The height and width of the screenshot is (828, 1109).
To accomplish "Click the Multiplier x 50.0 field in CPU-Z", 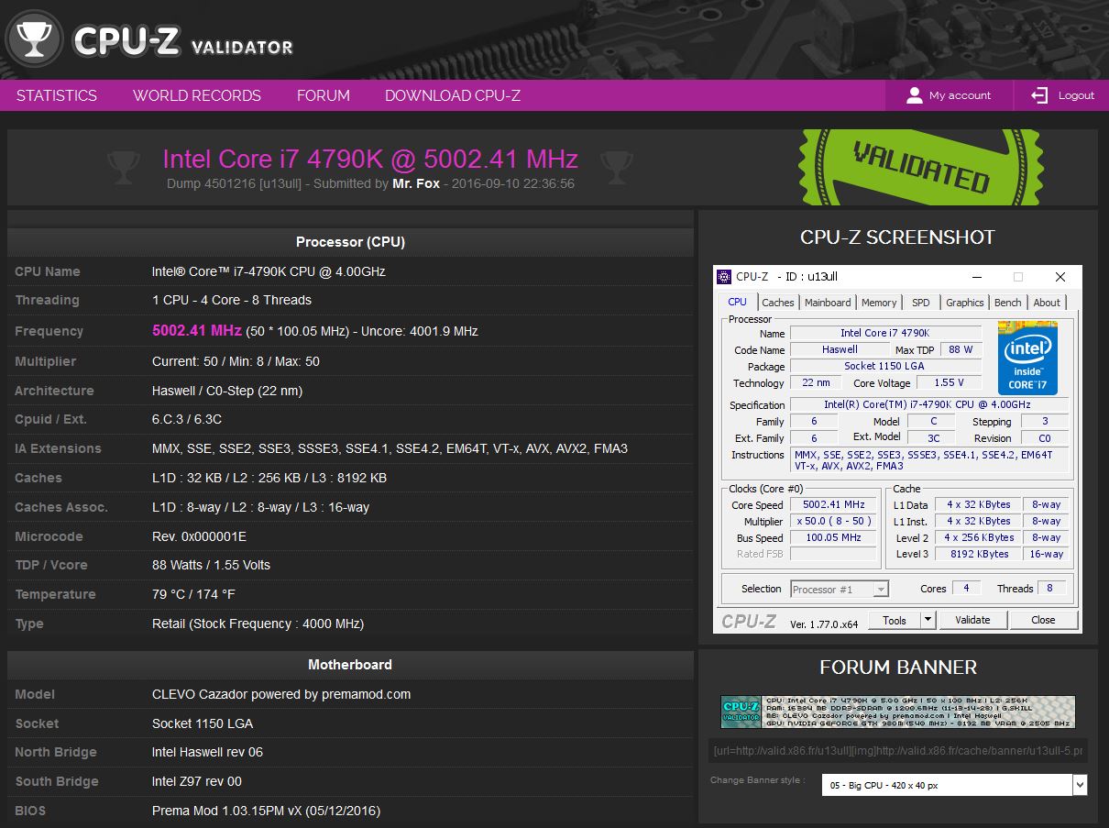I will tap(833, 521).
